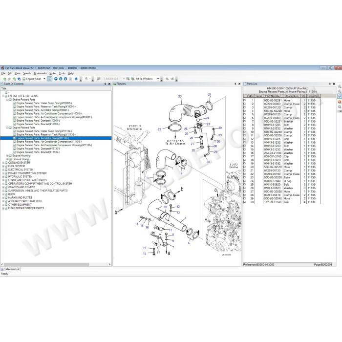Open the Edit menu
The image size is (342, 342).
click(x=10, y=73)
